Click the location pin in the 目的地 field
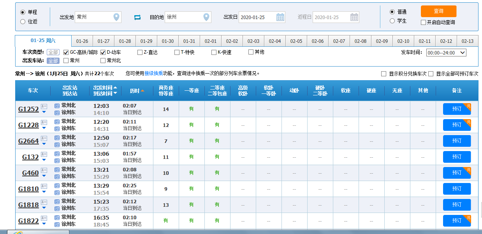 point(207,17)
